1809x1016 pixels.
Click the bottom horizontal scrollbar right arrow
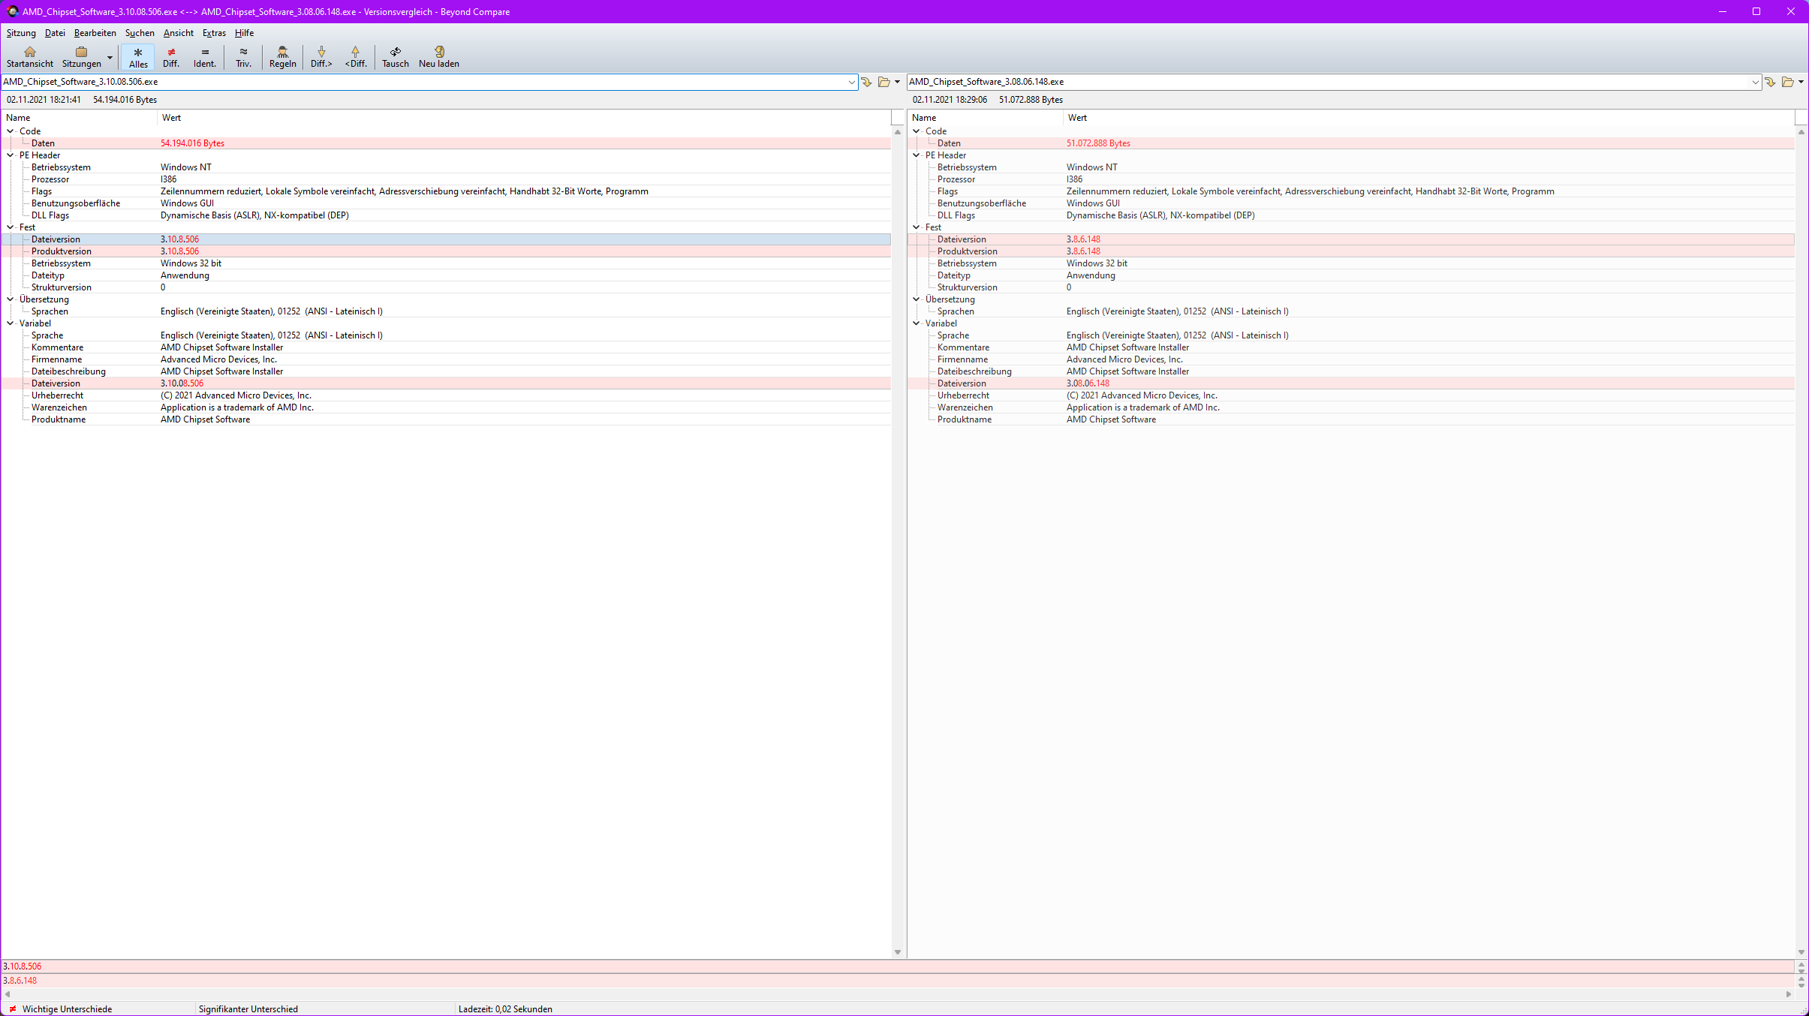(x=1789, y=994)
